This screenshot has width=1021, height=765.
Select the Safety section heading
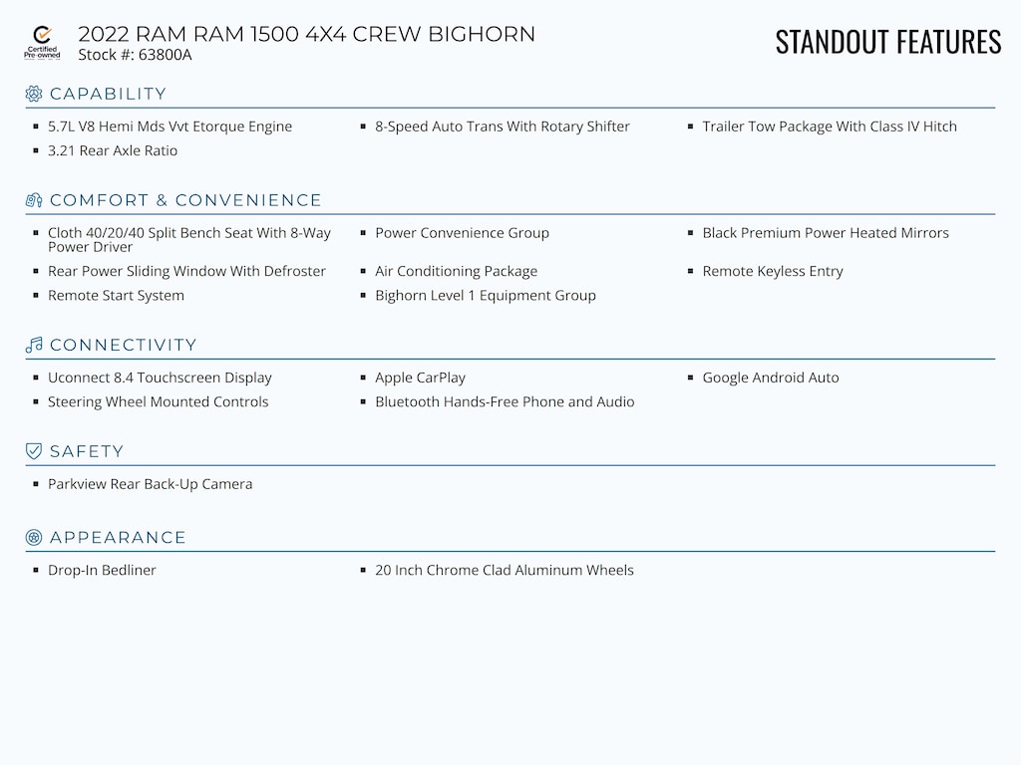87,451
